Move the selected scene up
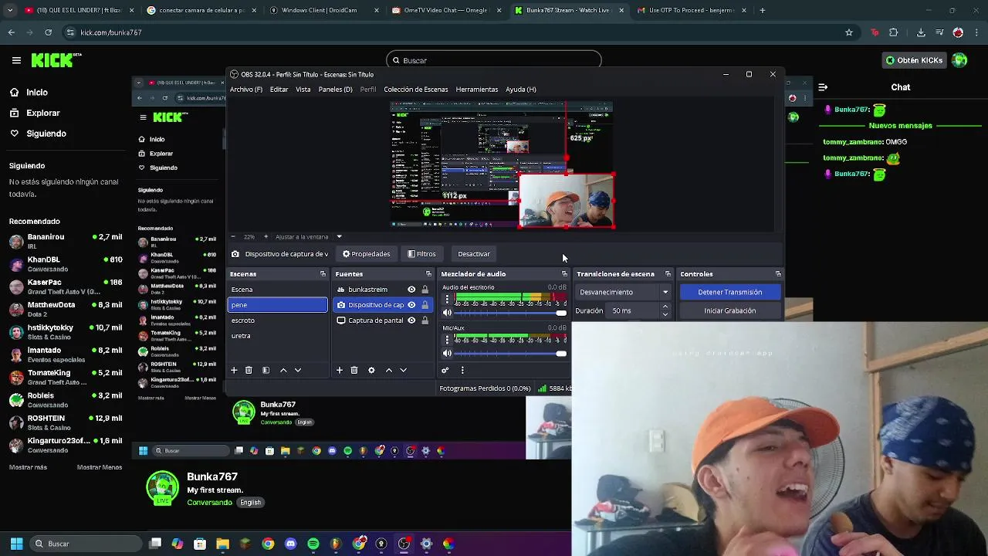This screenshot has width=988, height=556. 283,371
